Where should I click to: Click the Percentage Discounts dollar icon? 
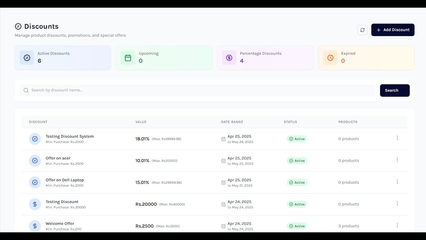(229, 58)
